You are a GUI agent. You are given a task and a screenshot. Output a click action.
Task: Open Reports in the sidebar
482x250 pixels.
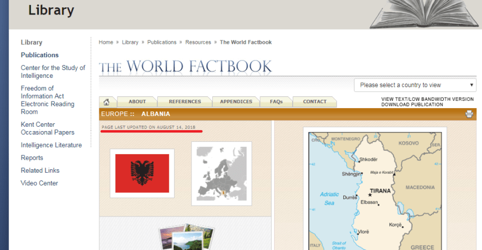point(32,158)
